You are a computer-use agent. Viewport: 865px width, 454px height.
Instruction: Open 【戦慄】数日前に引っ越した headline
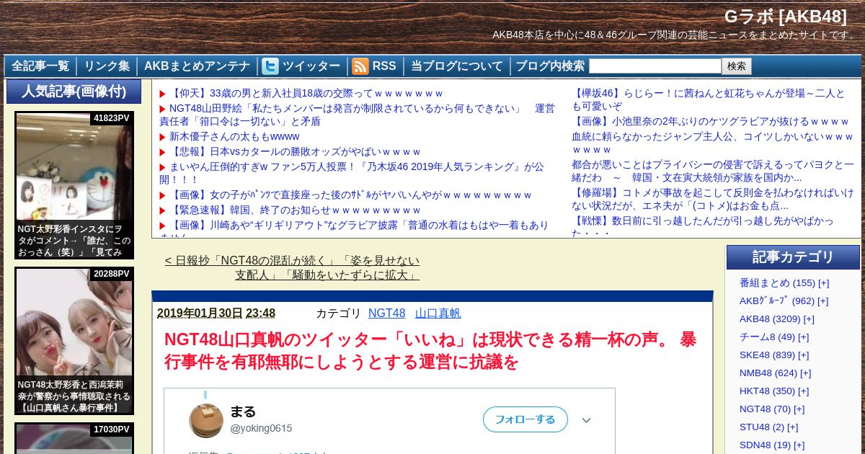coord(702,226)
